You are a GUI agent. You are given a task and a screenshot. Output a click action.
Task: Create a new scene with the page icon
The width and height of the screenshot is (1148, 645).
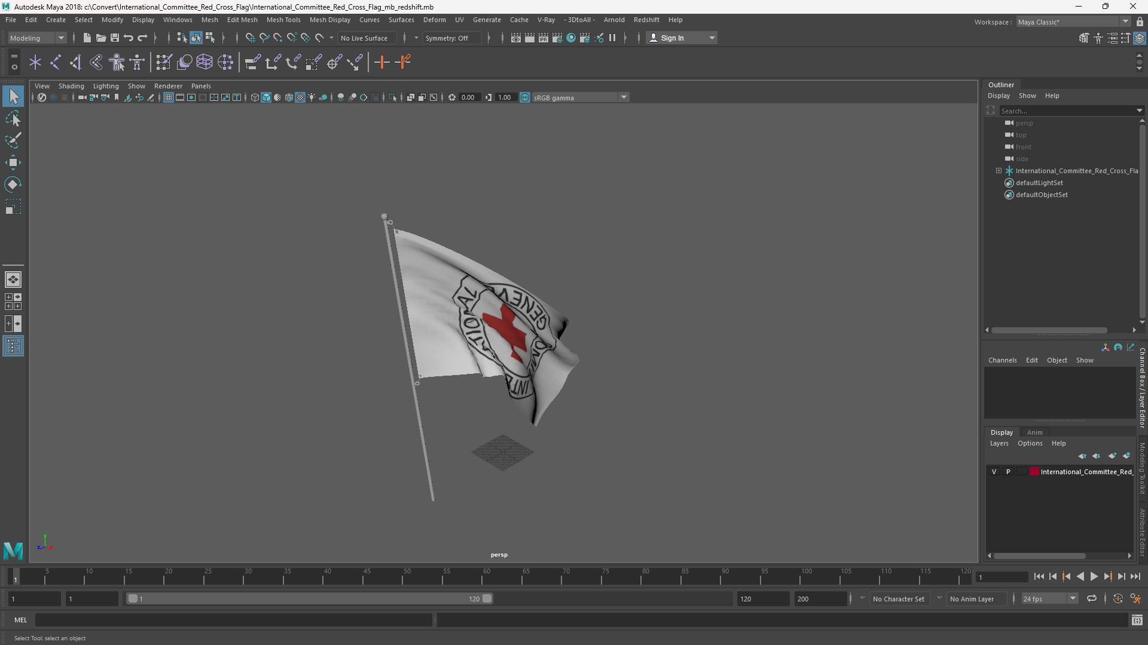click(x=87, y=38)
